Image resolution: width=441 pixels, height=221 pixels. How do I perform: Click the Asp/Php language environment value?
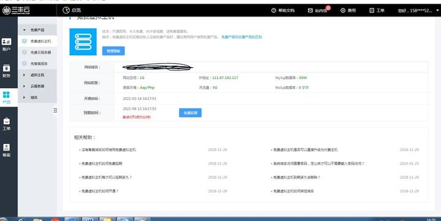point(147,88)
